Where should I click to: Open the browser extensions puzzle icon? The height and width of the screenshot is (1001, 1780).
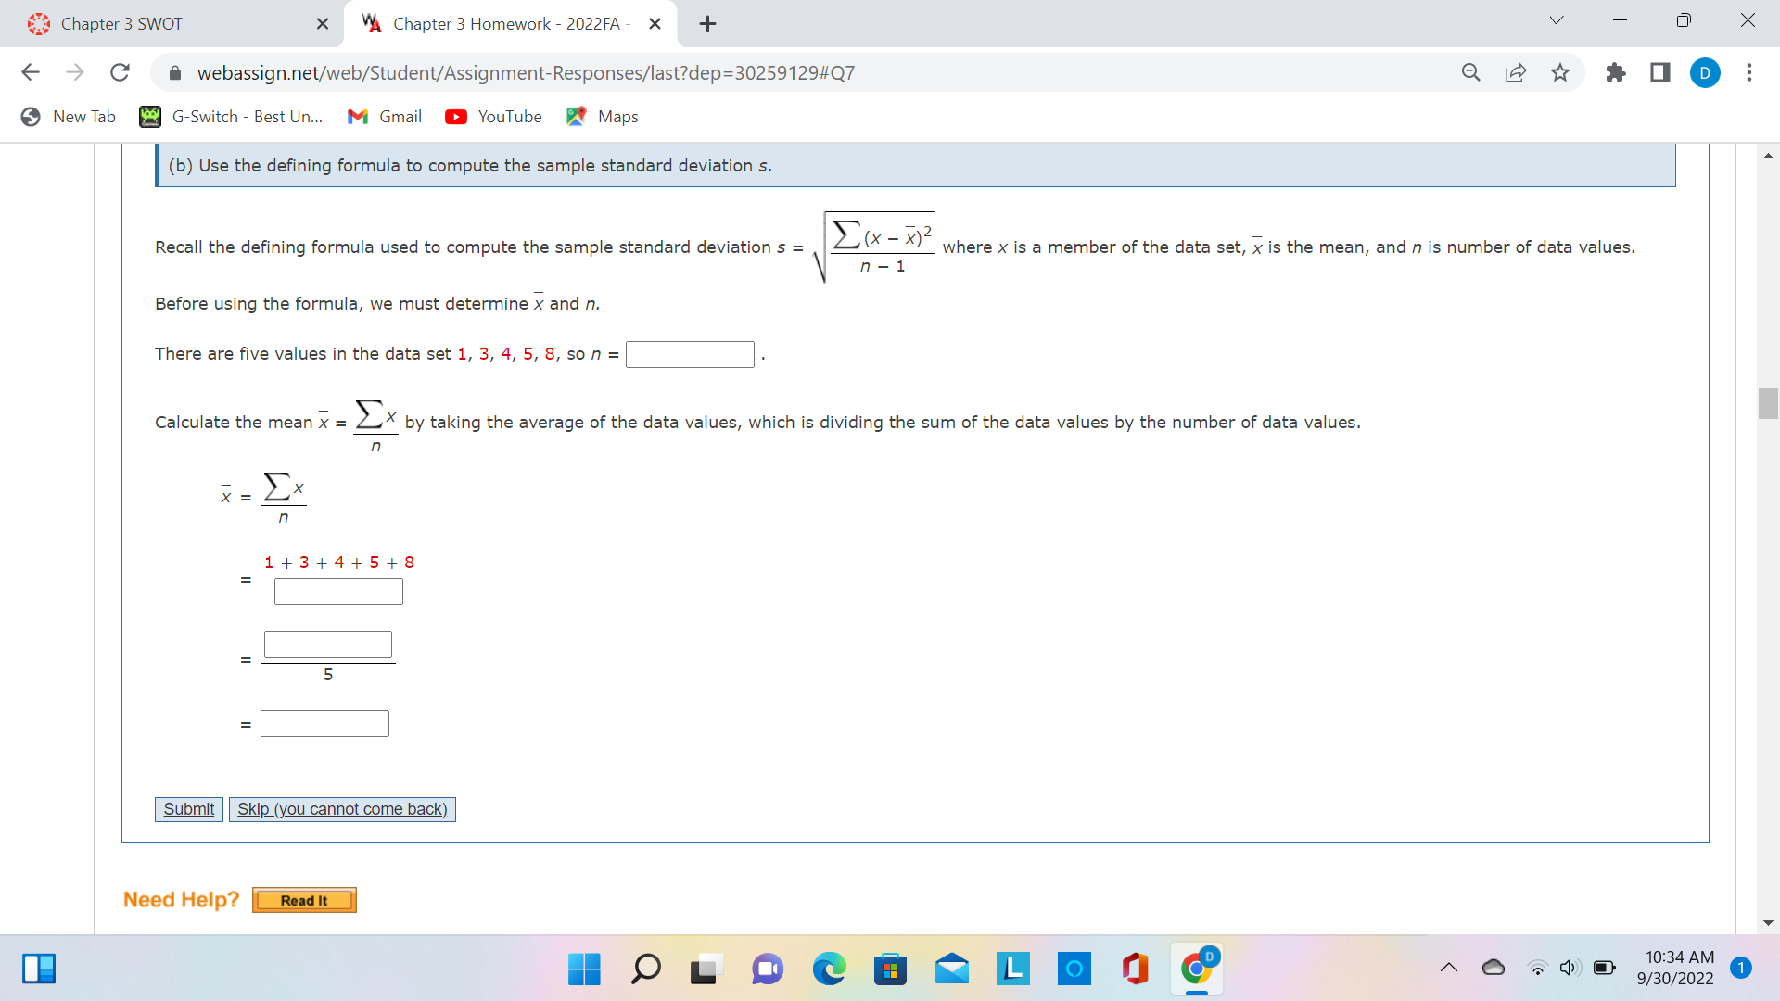point(1616,72)
